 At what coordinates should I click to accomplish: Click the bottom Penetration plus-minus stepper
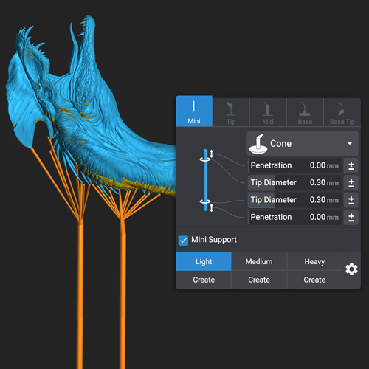351,218
